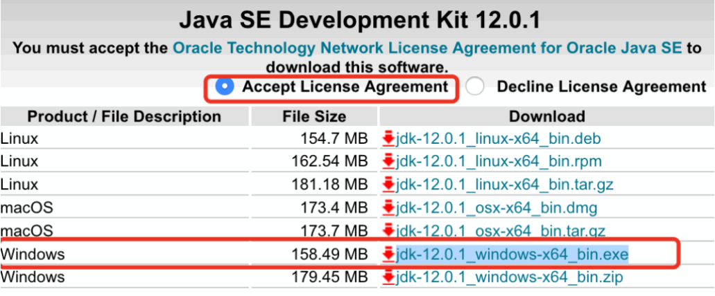Click red download arrow beside windows exe file
This screenshot has height=296, width=715.
pos(388,255)
